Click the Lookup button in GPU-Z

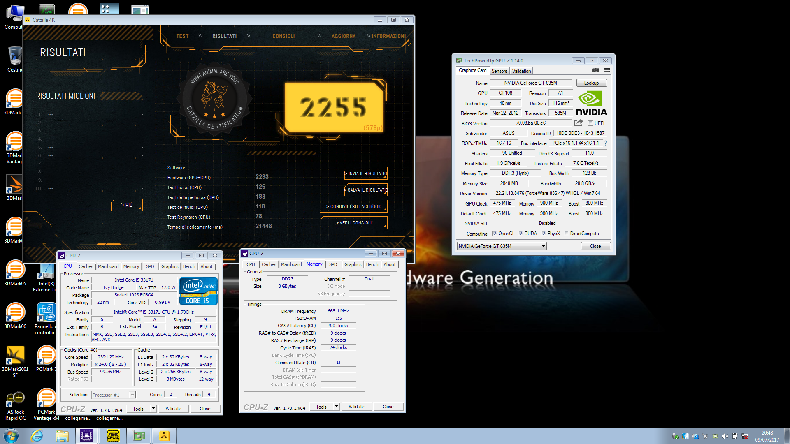[591, 83]
